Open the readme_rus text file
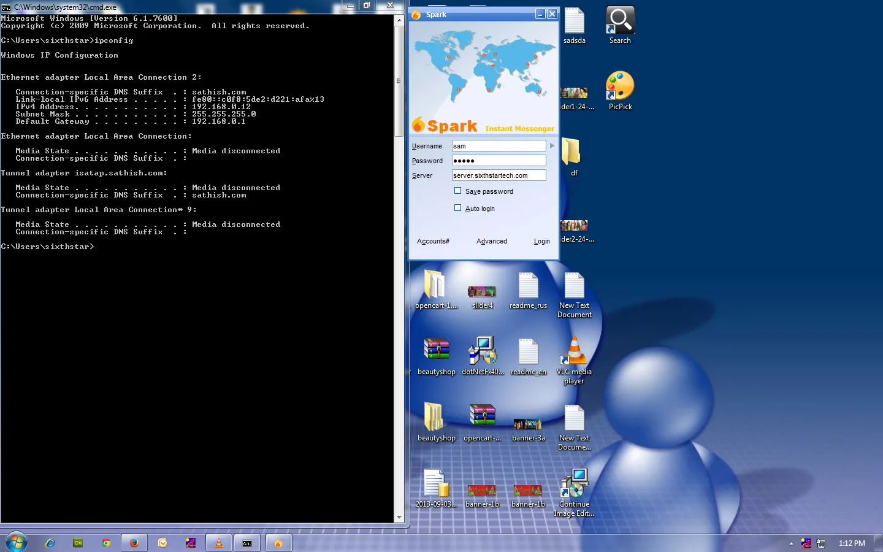This screenshot has width=883, height=552. click(528, 285)
